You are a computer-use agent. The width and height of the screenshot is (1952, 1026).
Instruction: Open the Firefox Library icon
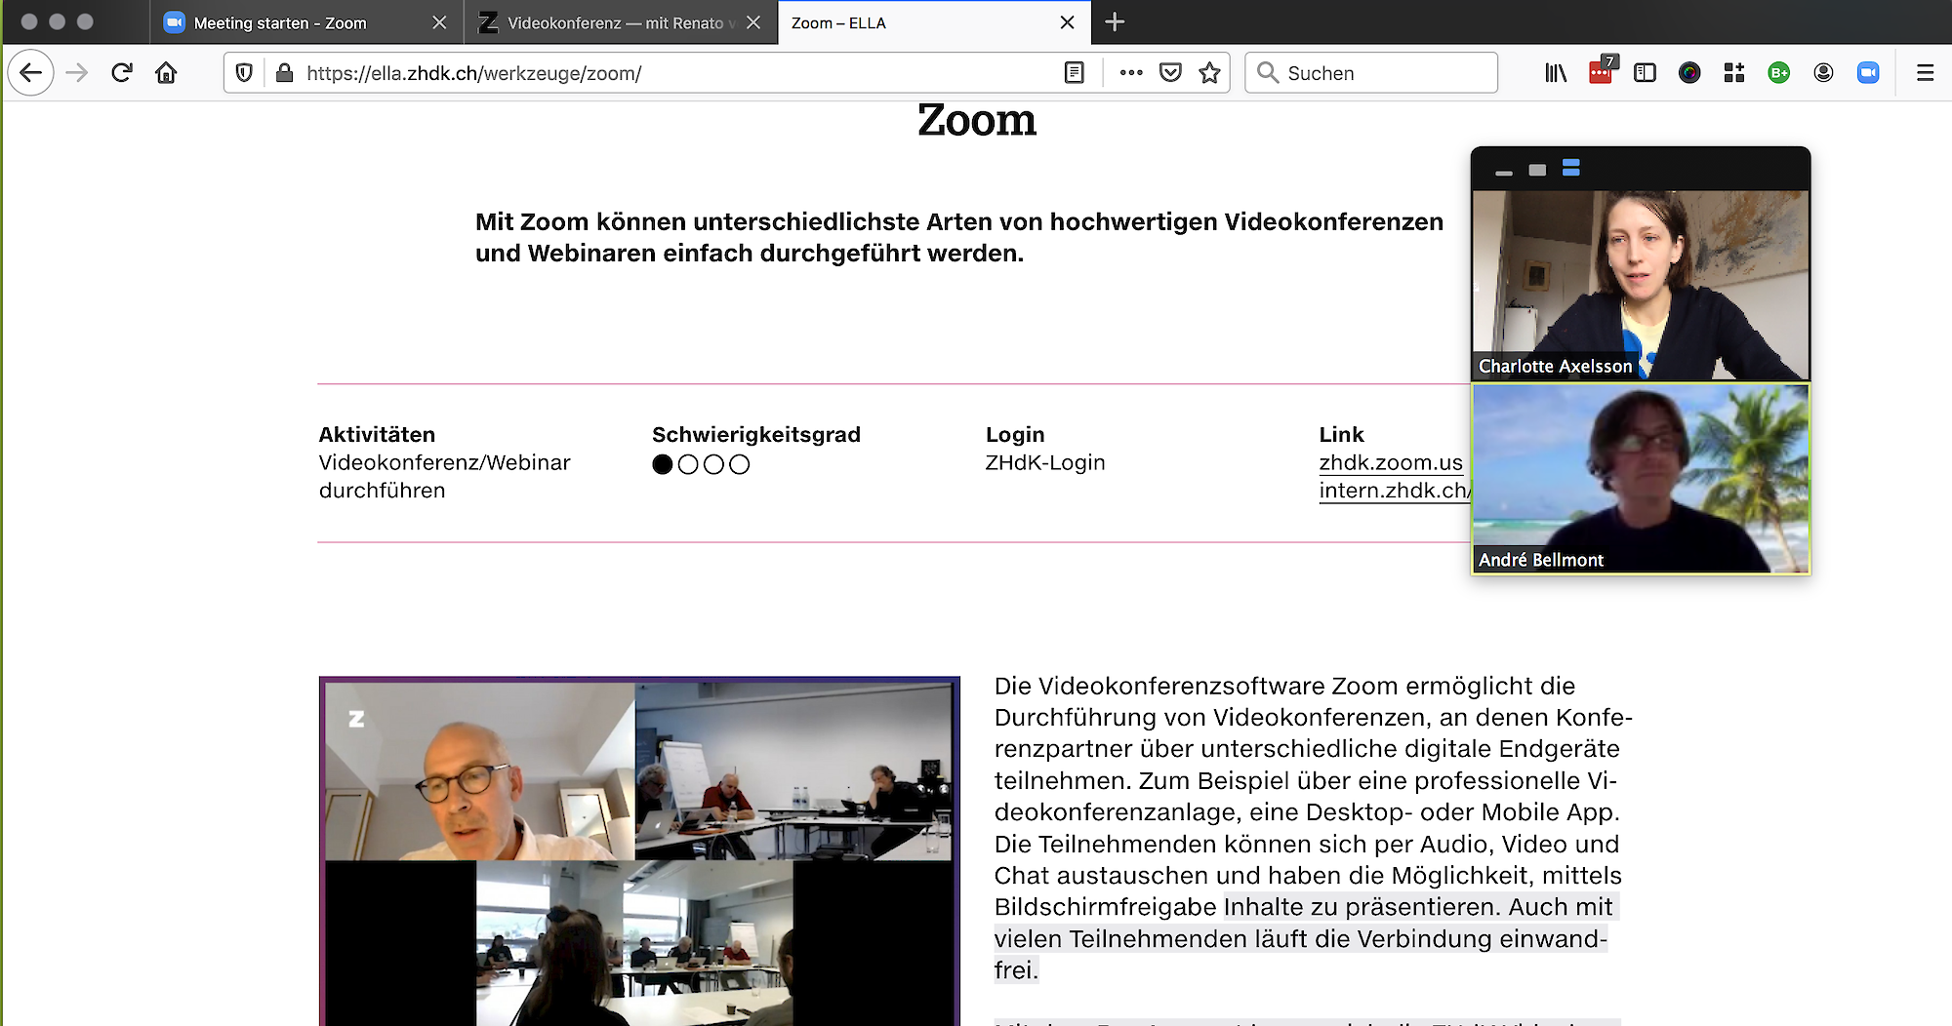coord(1556,73)
